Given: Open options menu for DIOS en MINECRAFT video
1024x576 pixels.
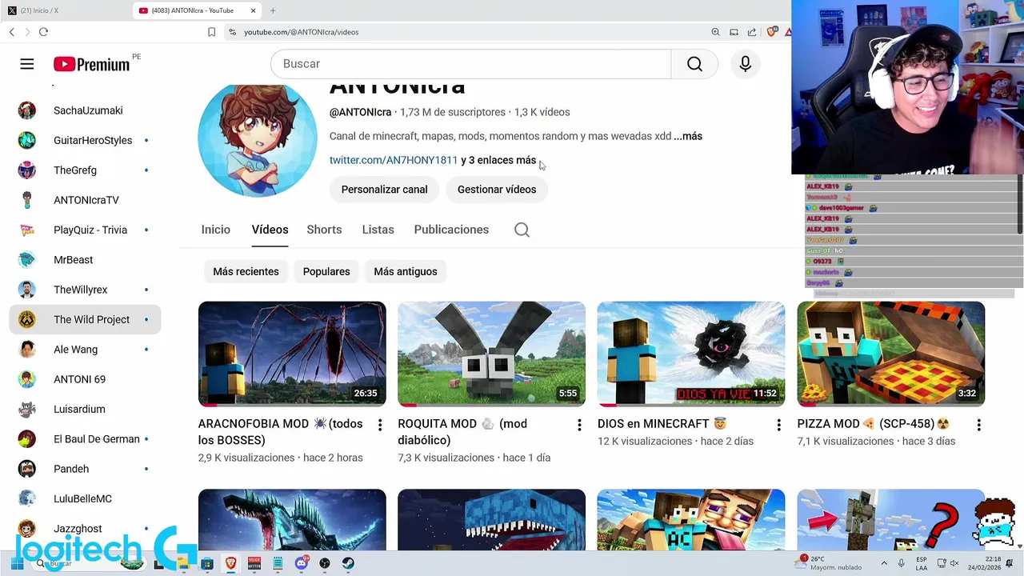Looking at the screenshot, I should click(x=778, y=425).
